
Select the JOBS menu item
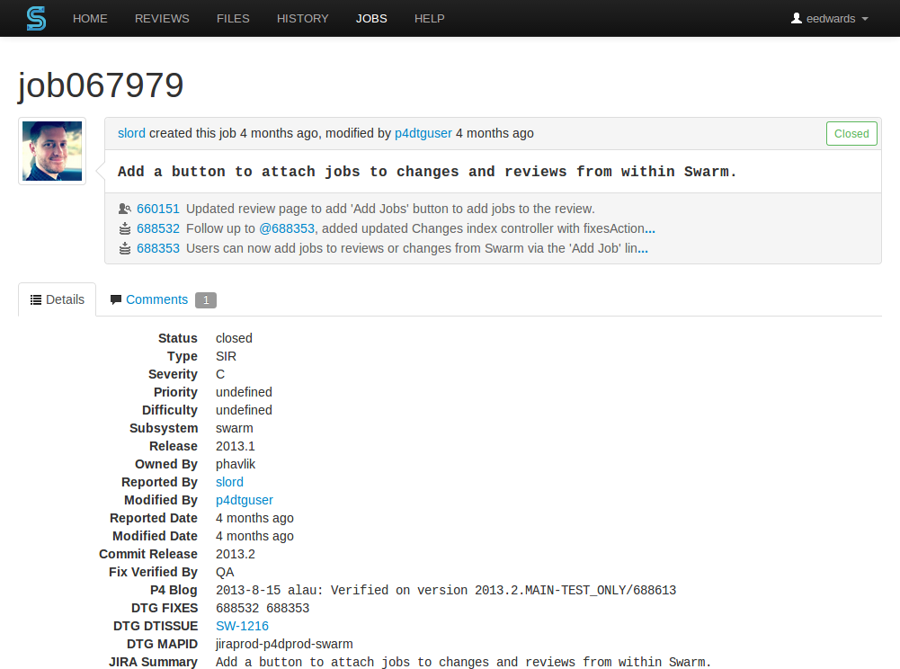coord(371,18)
